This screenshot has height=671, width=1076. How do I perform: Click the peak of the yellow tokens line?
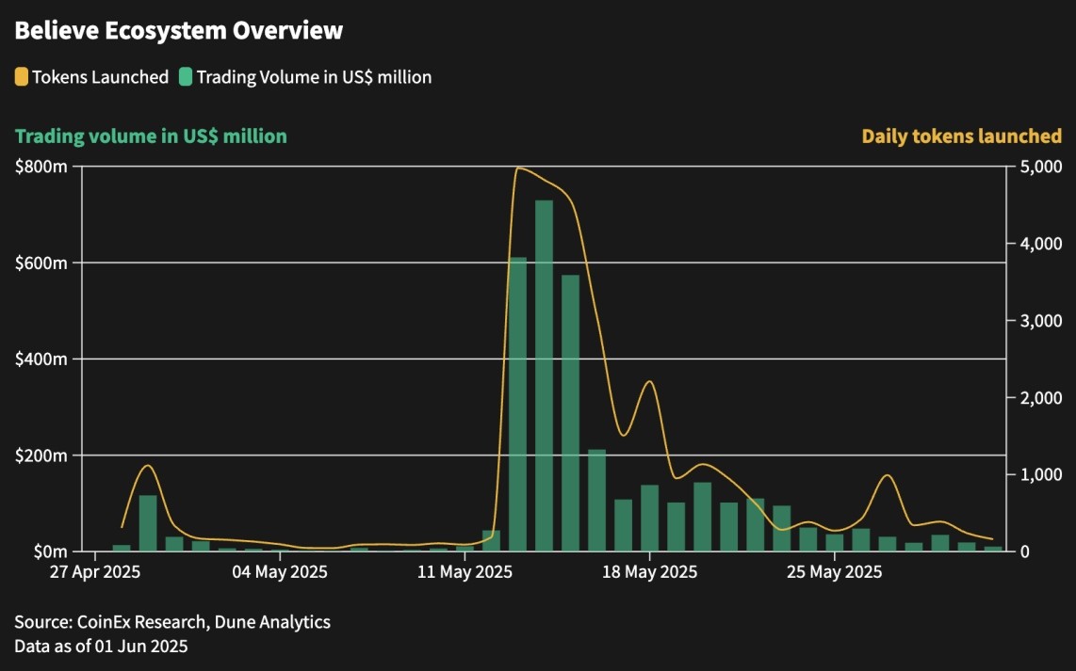click(x=519, y=168)
